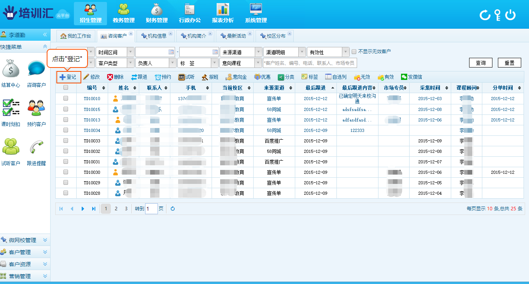The width and height of the screenshot is (529, 284).
Task: Check the row TD10028 checkbox
Action: (x=66, y=193)
